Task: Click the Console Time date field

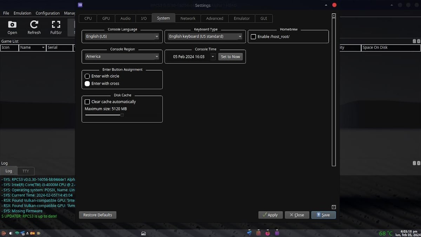Action: coord(189,57)
